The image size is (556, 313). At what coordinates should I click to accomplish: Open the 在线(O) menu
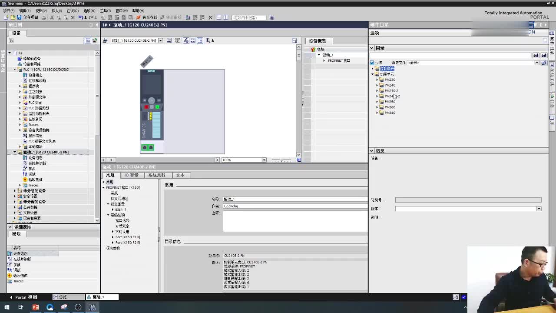[x=73, y=10]
